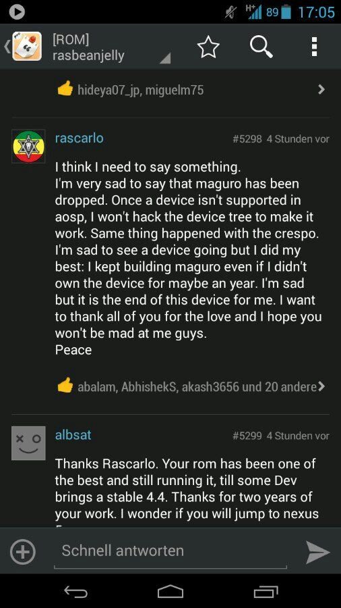Tap thumbs-up icon beside hideya07_jp

pyautogui.click(x=65, y=89)
